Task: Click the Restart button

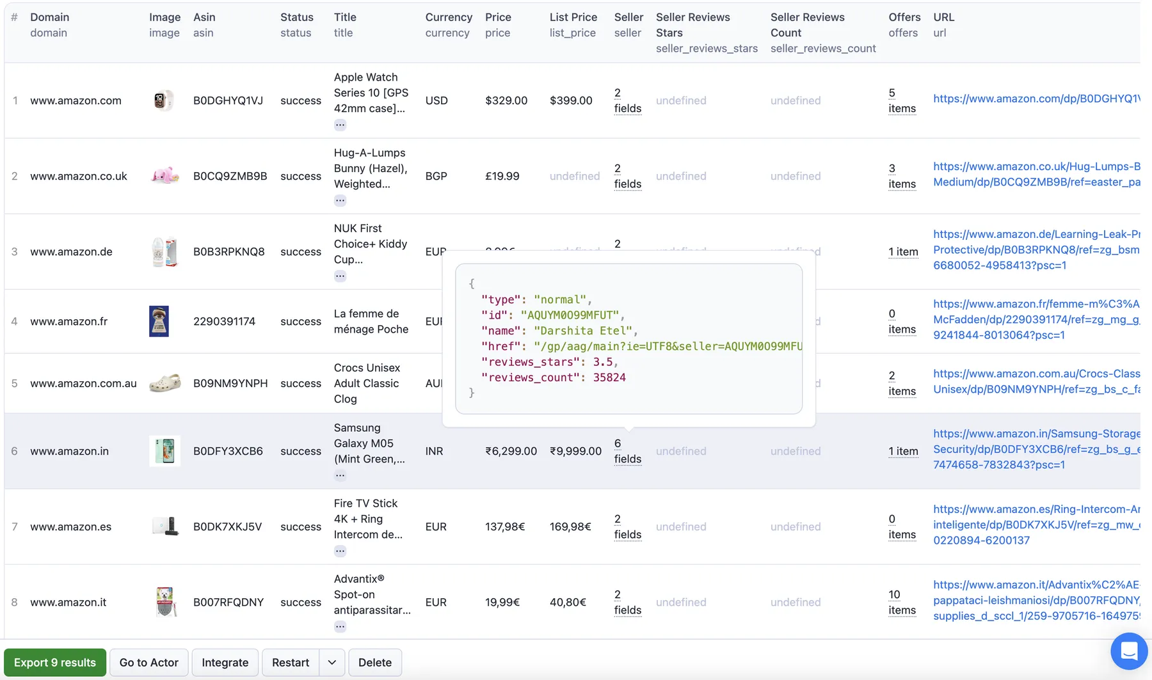Action: (x=291, y=662)
